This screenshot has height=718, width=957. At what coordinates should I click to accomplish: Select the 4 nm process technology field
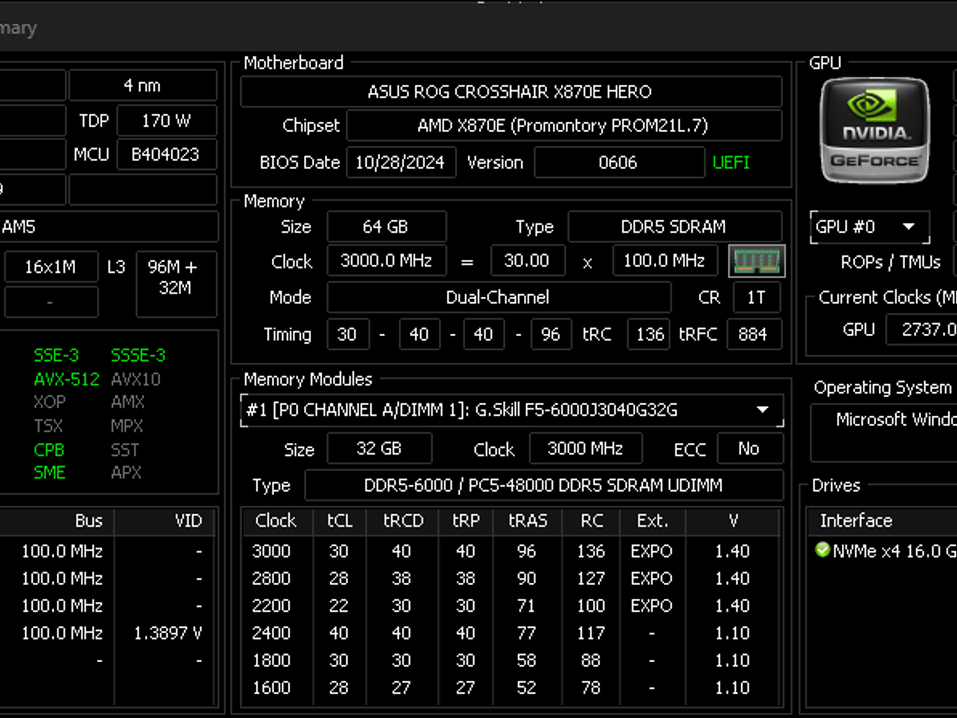[x=143, y=86]
